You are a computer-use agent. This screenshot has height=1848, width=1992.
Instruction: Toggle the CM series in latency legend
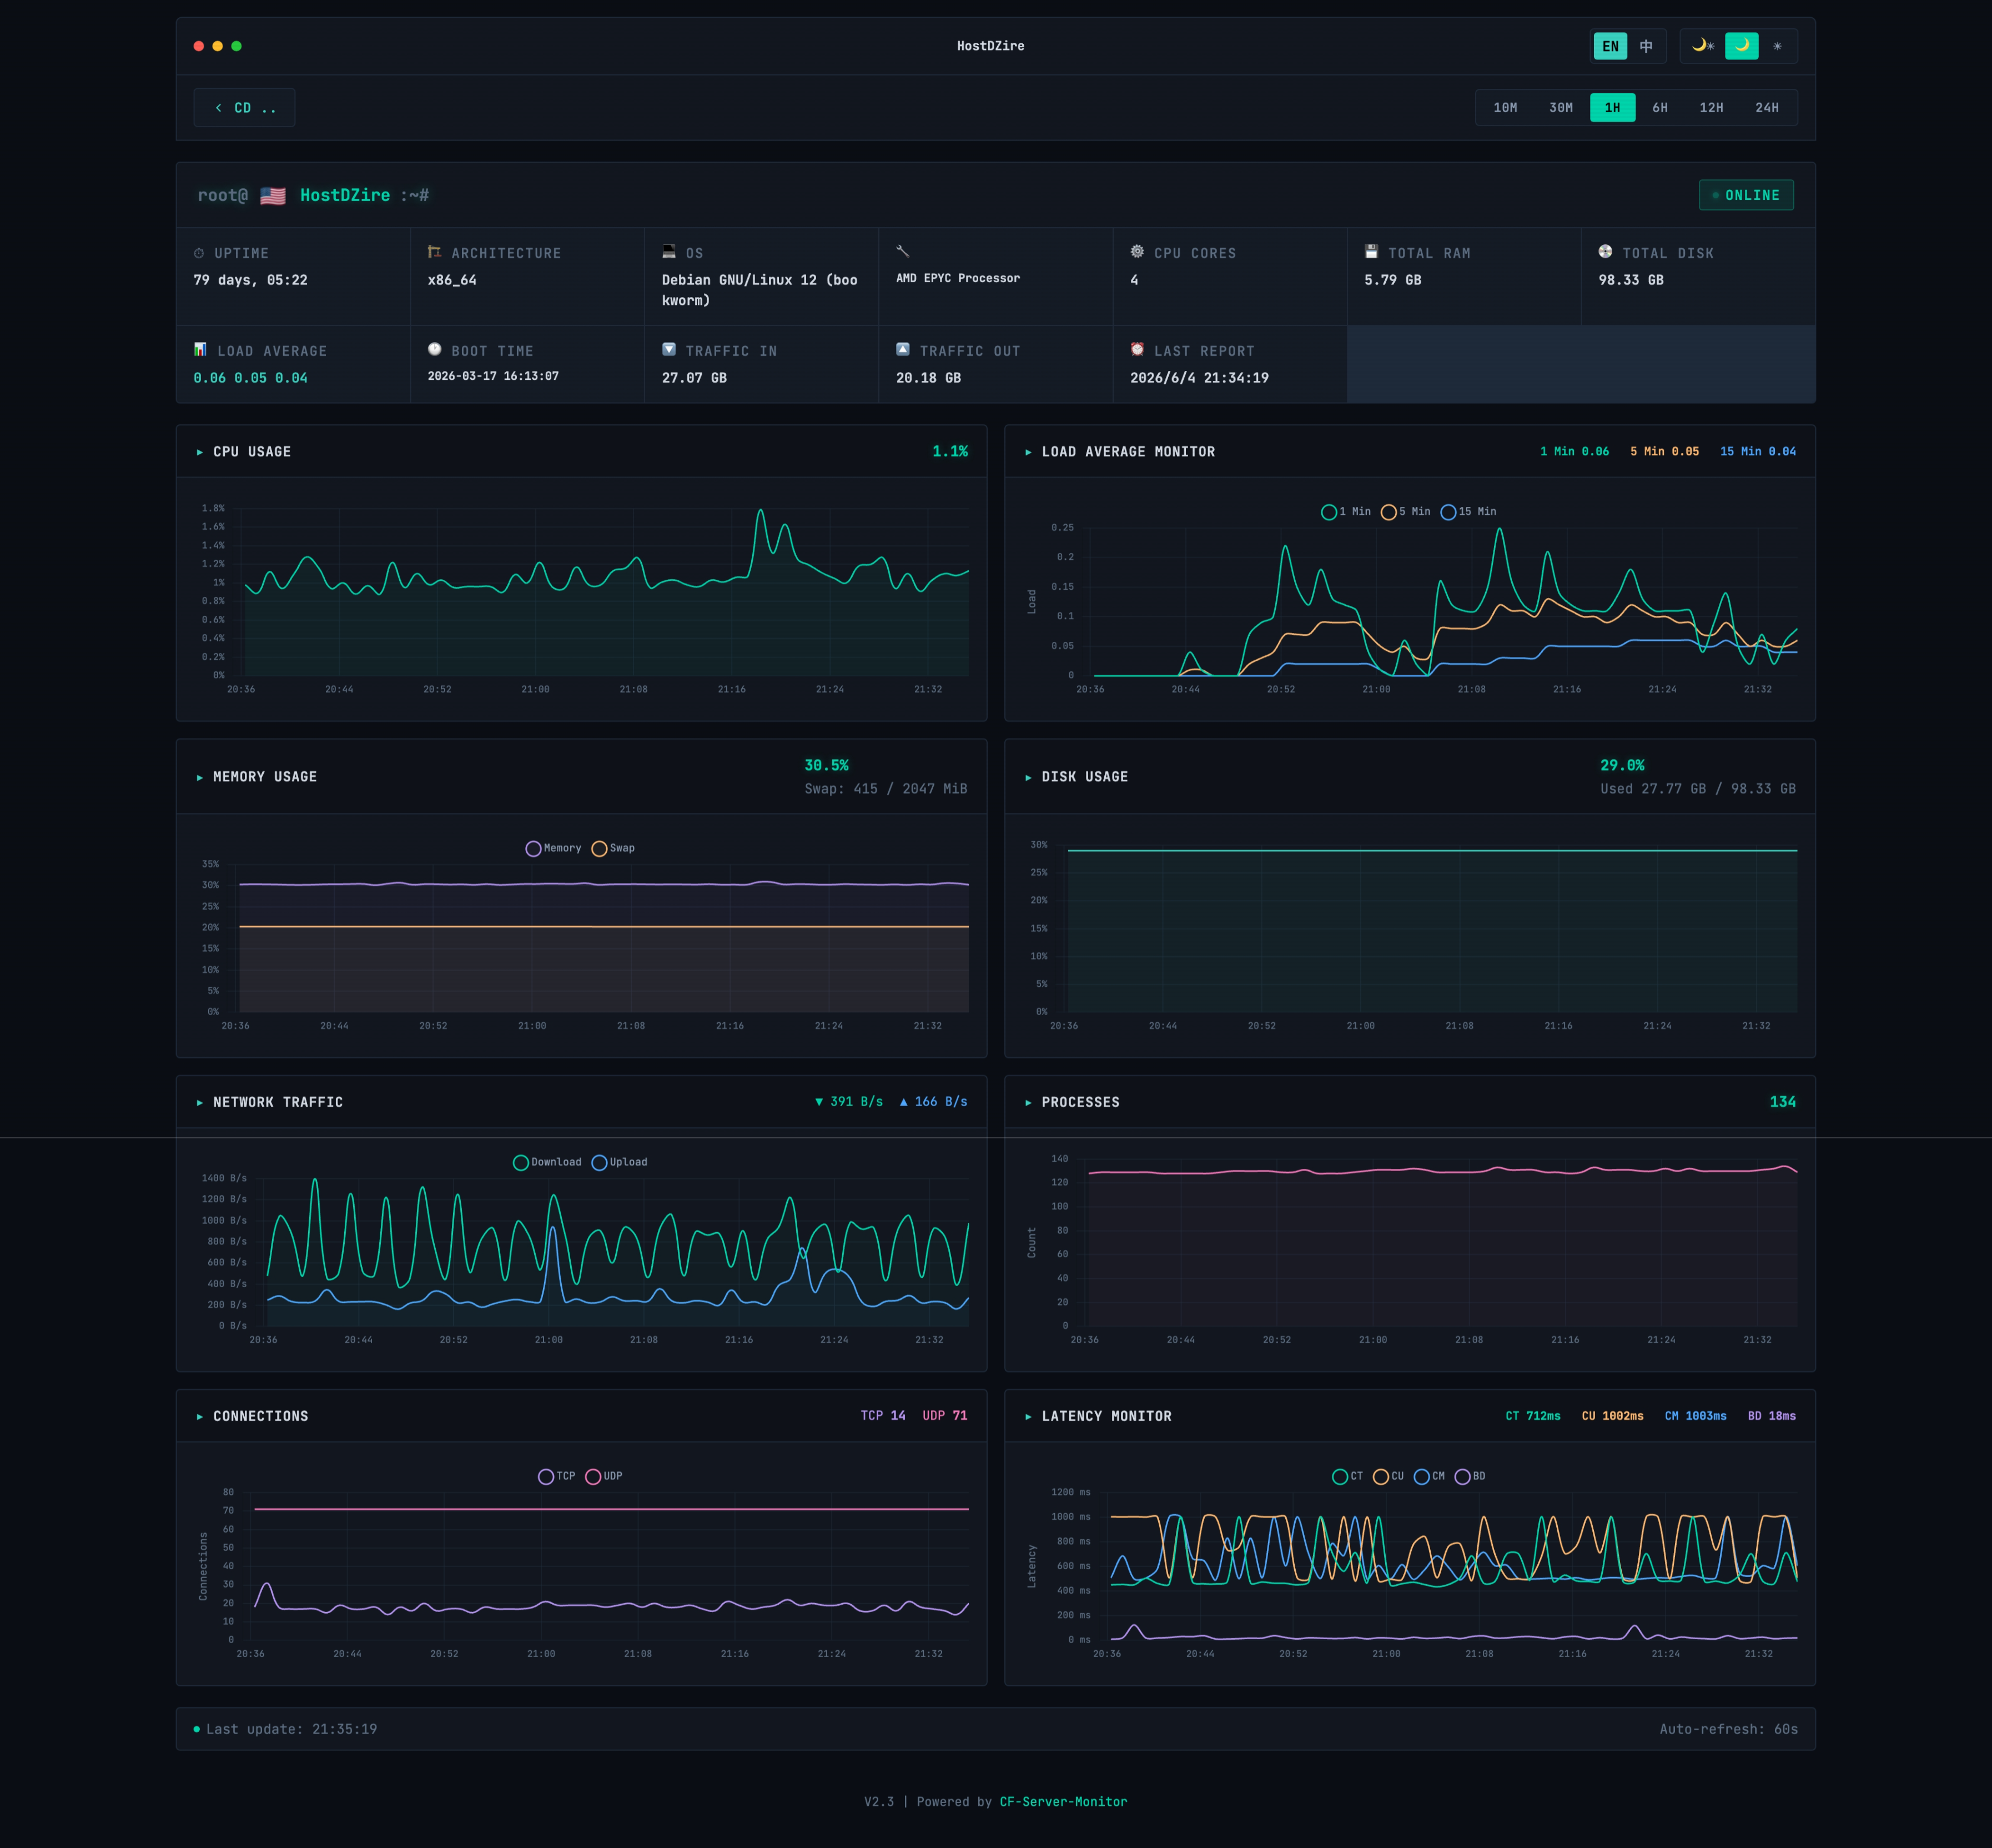point(1430,1476)
